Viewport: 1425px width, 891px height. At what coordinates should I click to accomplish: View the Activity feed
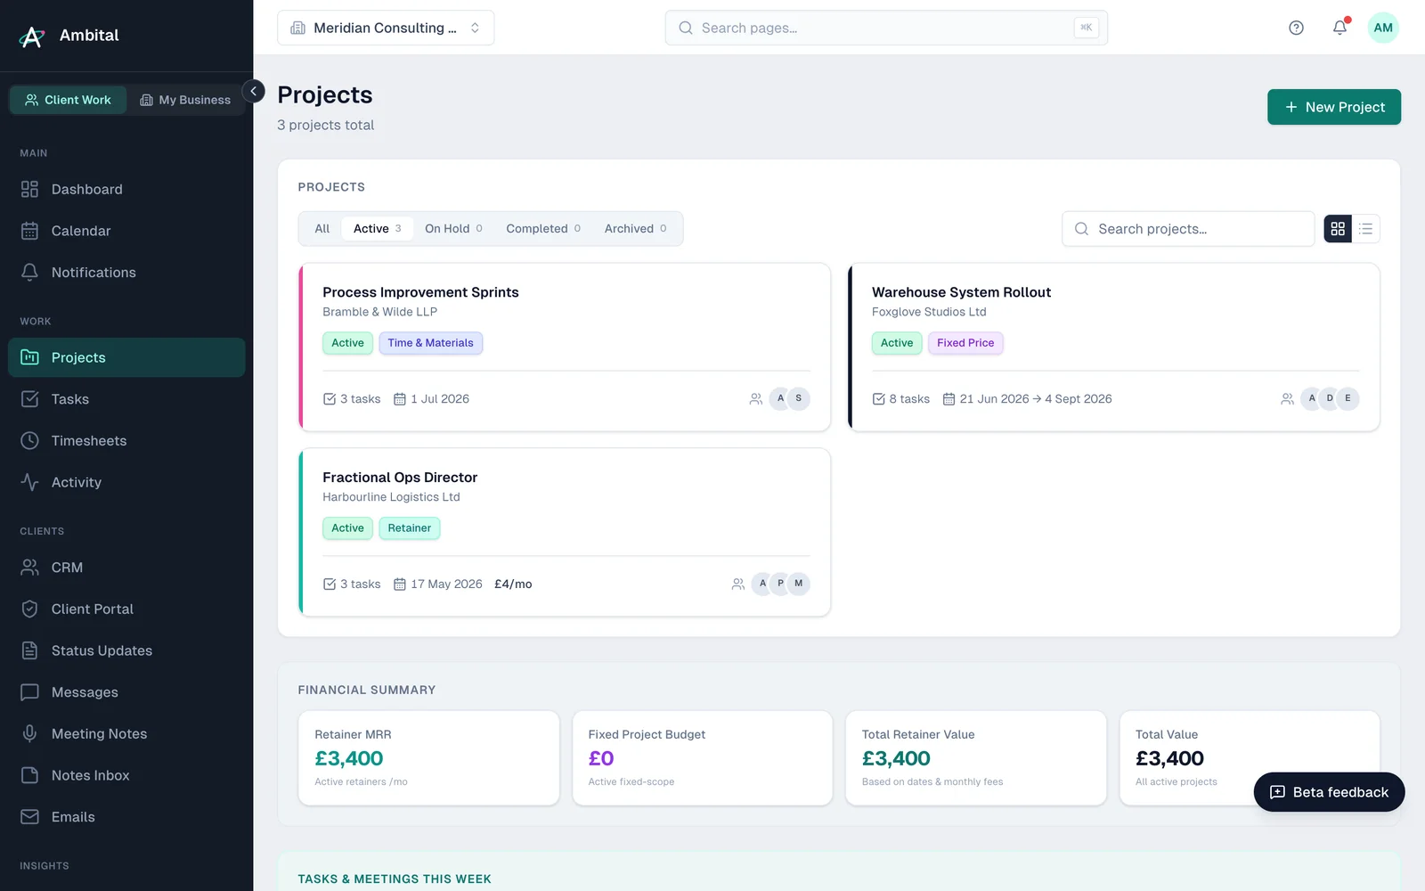point(126,482)
